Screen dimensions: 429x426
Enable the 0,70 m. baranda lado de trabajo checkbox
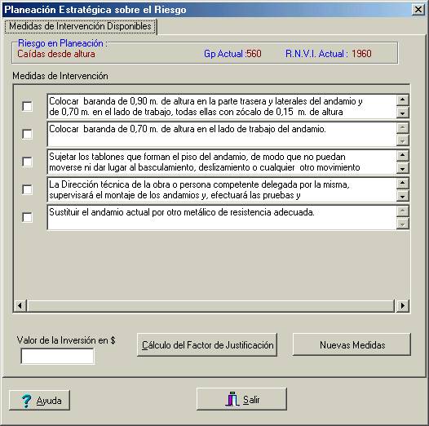(28, 134)
